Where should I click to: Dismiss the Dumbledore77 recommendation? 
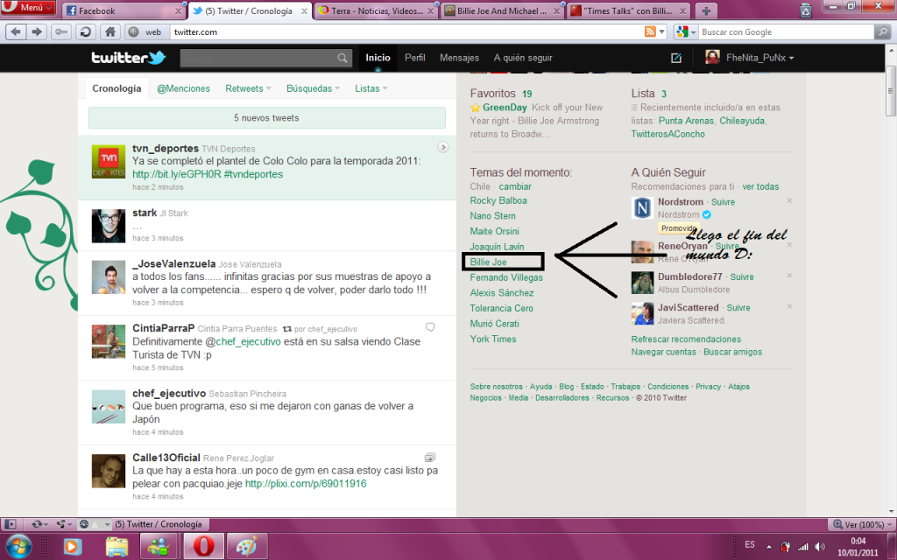[789, 276]
